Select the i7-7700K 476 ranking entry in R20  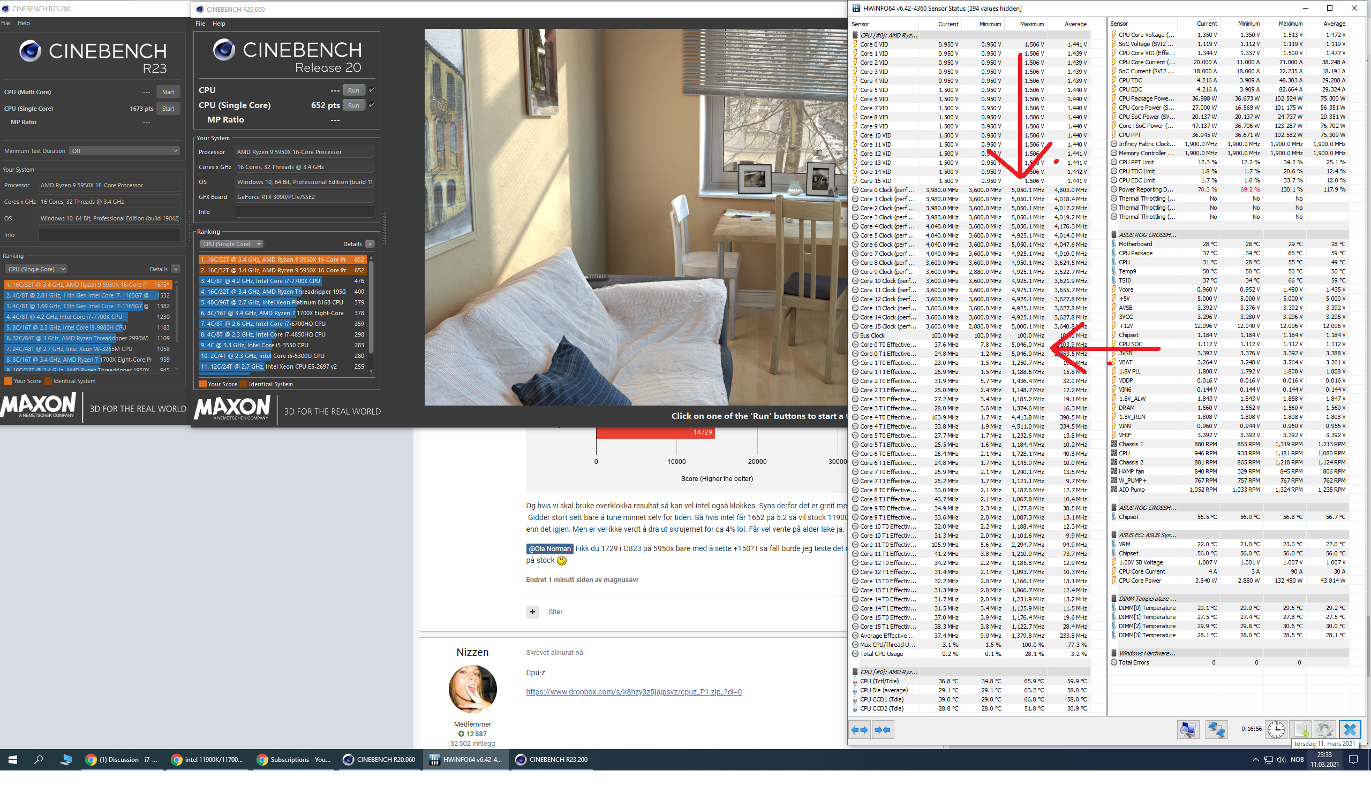282,281
